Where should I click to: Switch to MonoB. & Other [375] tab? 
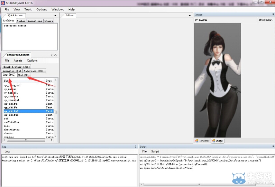17,67
